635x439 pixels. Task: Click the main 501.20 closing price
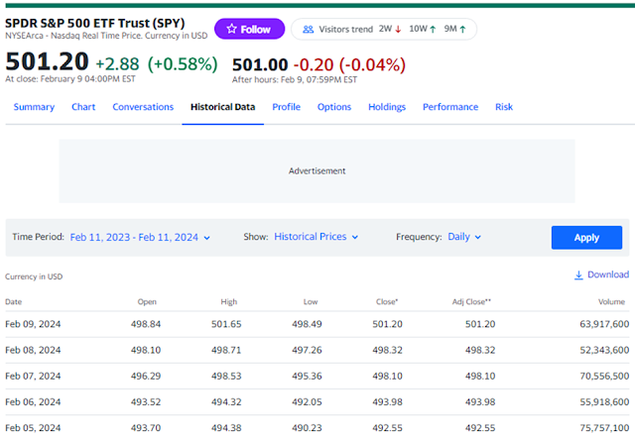[47, 61]
